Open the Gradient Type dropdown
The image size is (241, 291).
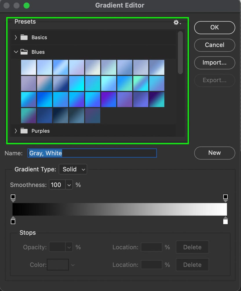point(73,169)
